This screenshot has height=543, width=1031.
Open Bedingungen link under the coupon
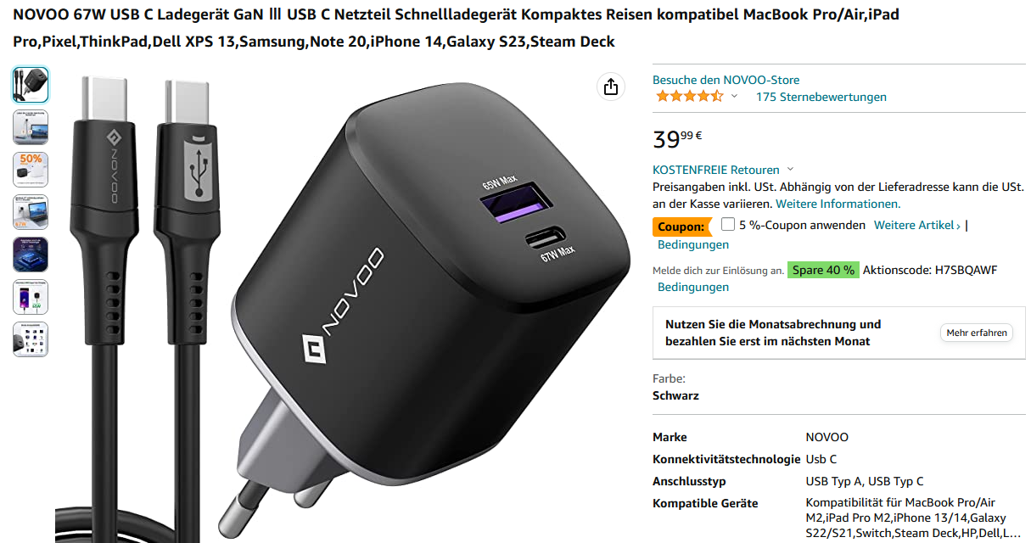click(x=693, y=244)
